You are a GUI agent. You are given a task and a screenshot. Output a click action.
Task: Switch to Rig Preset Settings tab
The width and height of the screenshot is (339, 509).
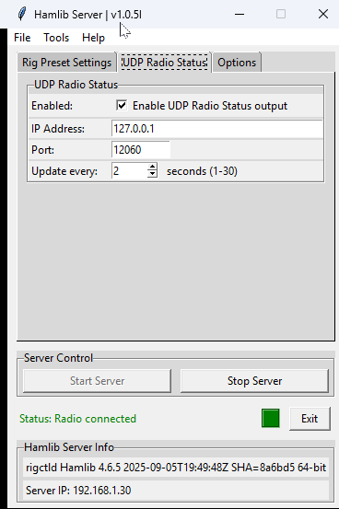pos(67,63)
